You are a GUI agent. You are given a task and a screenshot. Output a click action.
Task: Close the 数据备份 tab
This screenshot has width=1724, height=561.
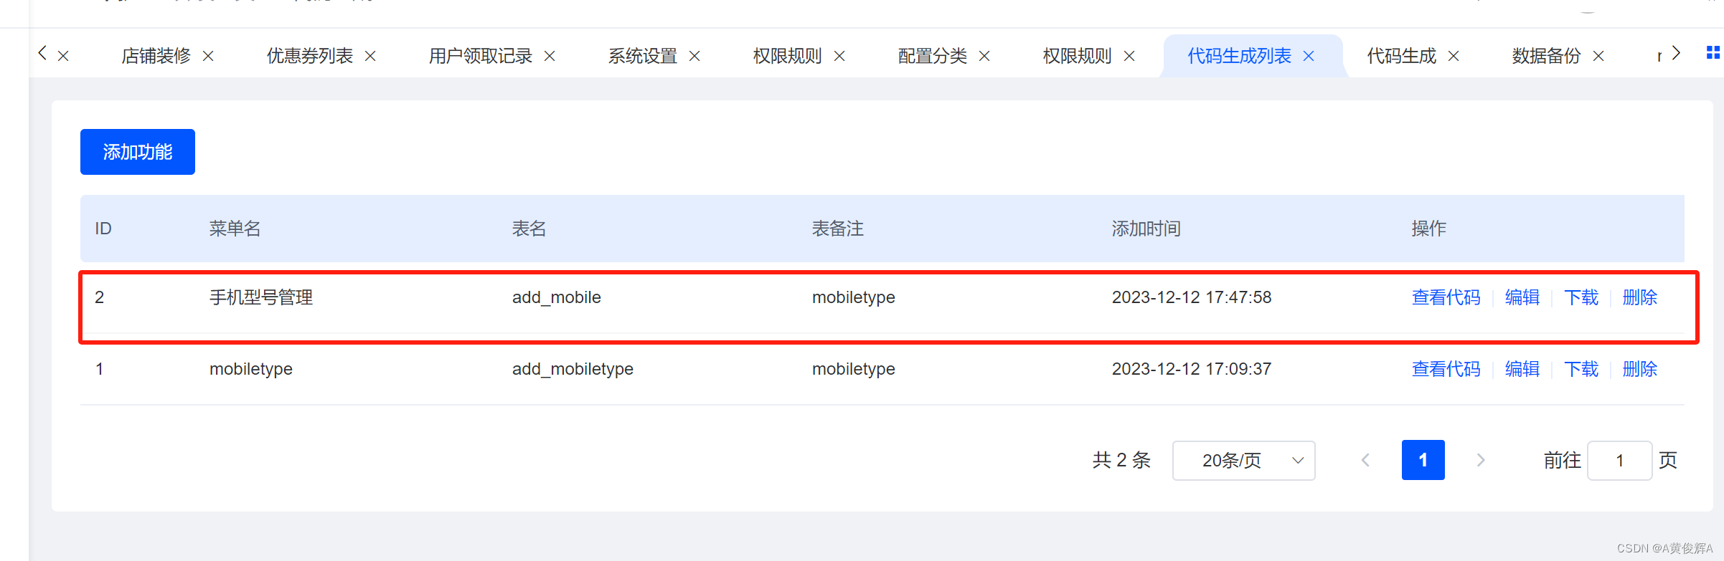pyautogui.click(x=1598, y=56)
